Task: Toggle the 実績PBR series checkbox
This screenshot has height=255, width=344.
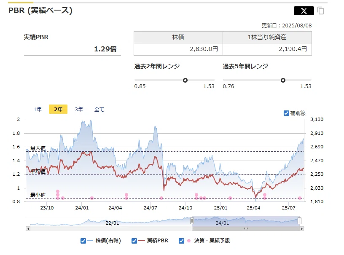Action: (x=134, y=241)
